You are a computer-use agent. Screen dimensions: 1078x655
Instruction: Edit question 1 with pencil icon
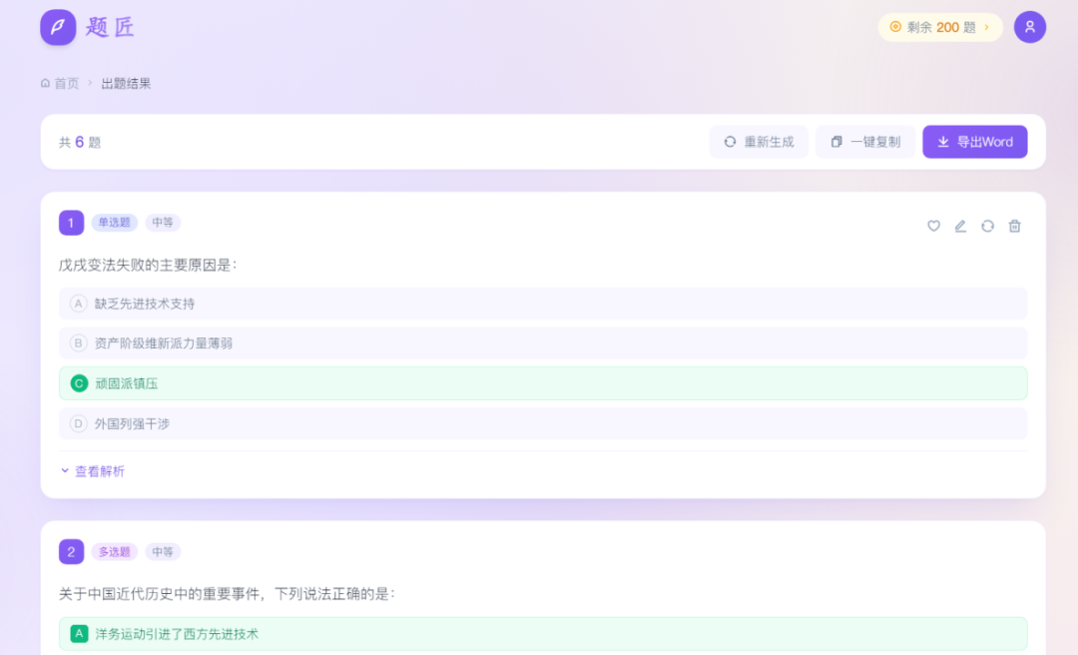[960, 226]
